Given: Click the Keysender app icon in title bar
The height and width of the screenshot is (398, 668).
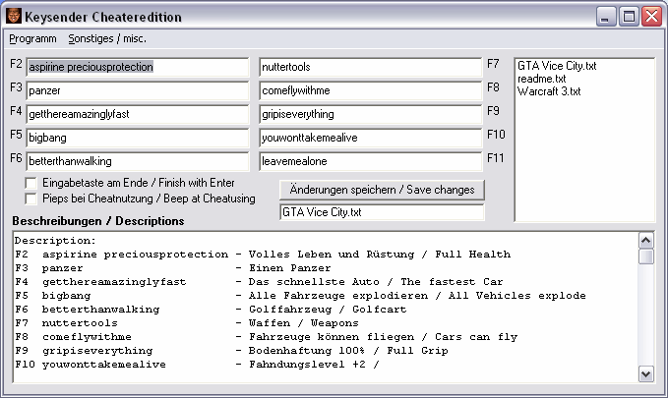Looking at the screenshot, I should [x=15, y=17].
